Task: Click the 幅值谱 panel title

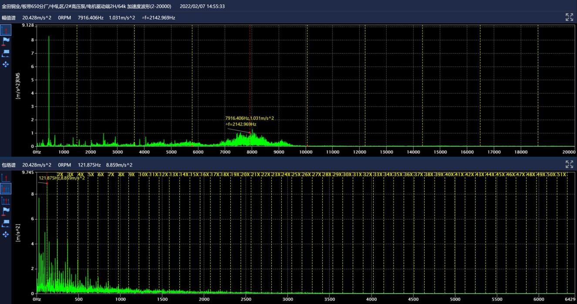Action: [x=8, y=18]
